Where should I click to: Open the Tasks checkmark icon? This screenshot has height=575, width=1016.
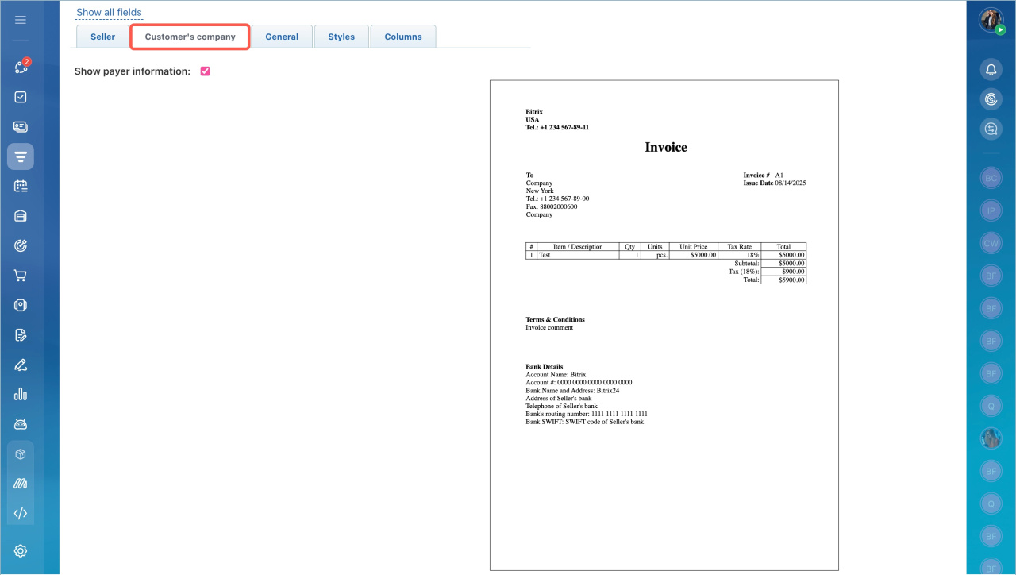[21, 97]
